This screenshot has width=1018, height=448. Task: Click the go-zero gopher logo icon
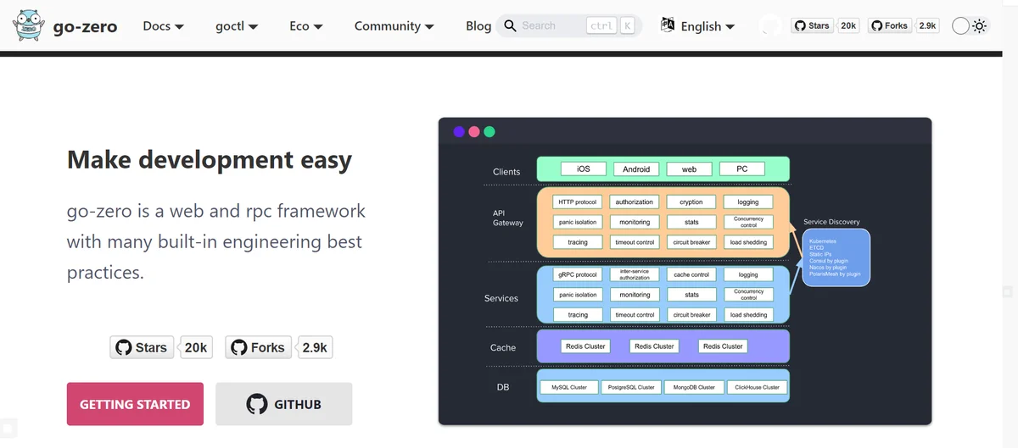pos(30,25)
